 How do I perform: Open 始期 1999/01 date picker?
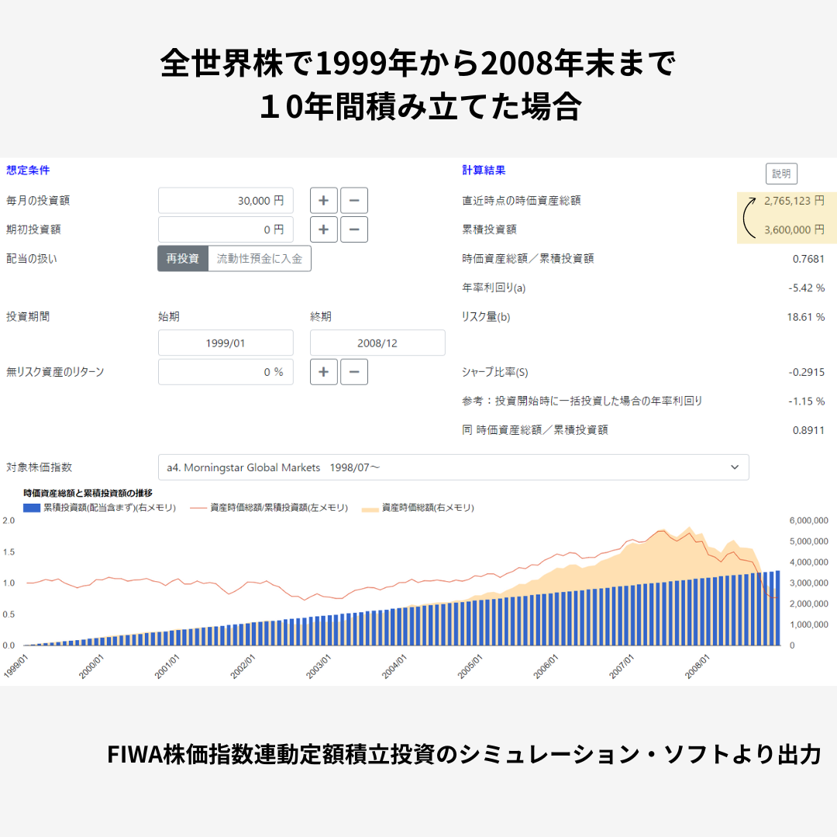pyautogui.click(x=226, y=343)
